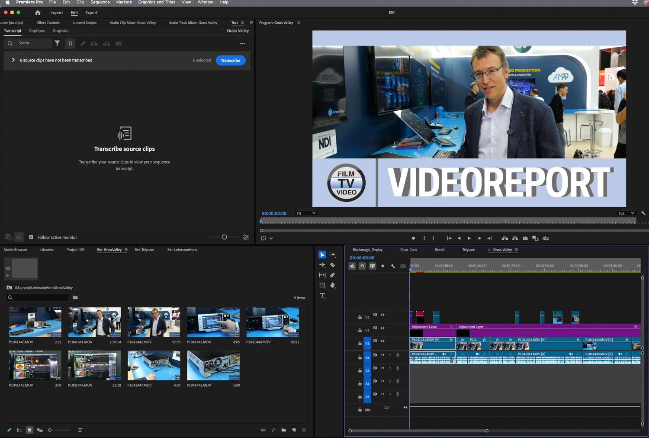
Task: Click Mark Out bracket in Program monitor
Action: click(x=433, y=238)
